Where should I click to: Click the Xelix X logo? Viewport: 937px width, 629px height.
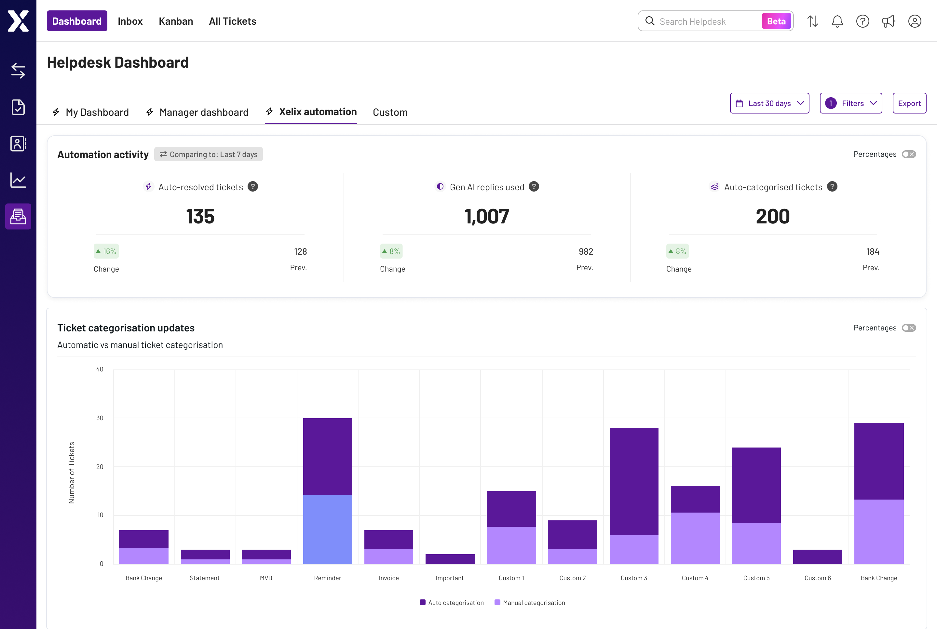18,21
